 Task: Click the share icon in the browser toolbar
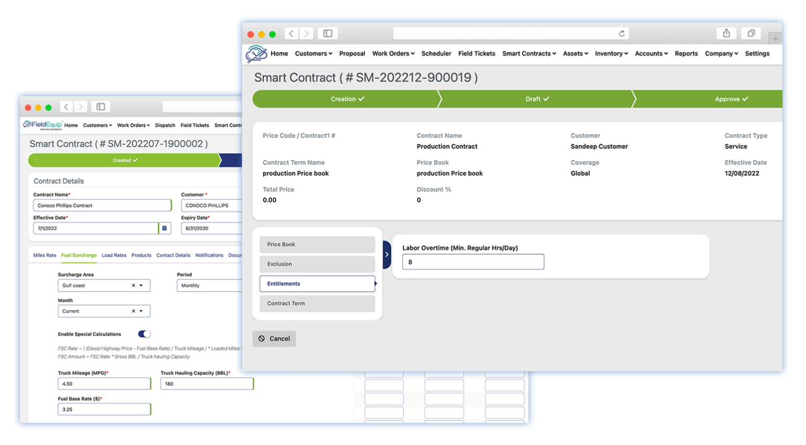(x=726, y=33)
